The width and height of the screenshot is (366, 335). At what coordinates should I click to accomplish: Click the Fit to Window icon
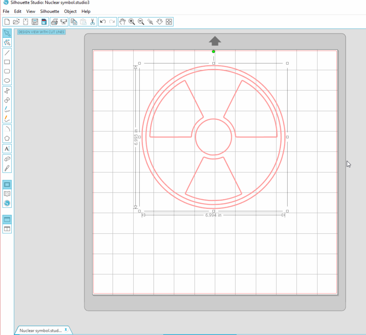(169, 22)
